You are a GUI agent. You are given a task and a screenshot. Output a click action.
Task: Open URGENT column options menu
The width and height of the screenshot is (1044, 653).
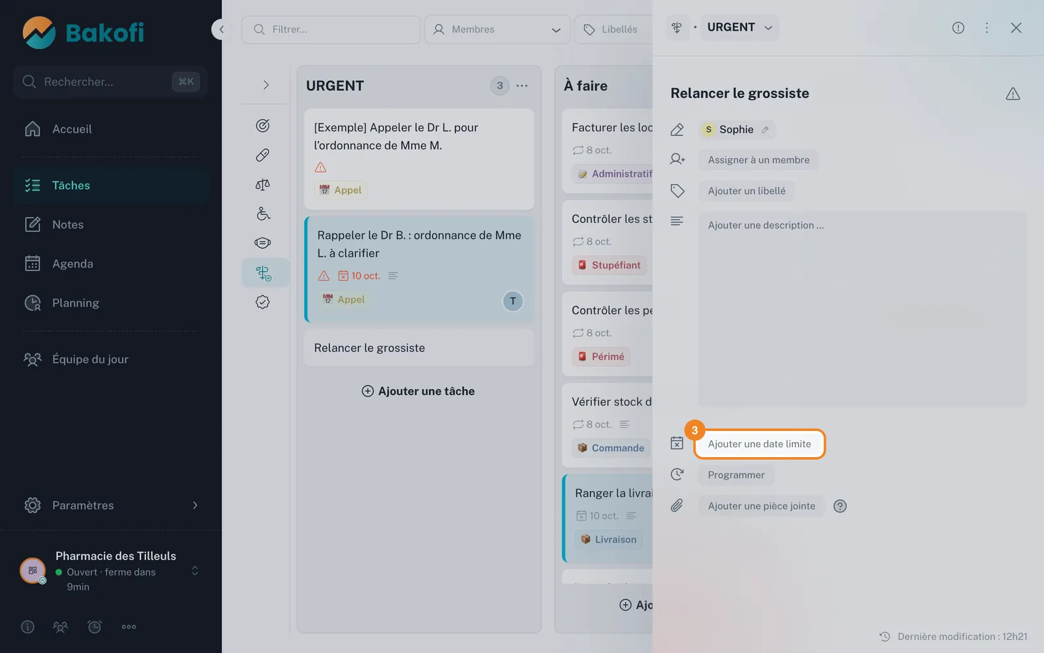(x=522, y=86)
